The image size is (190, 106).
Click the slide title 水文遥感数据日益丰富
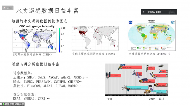point(47,11)
